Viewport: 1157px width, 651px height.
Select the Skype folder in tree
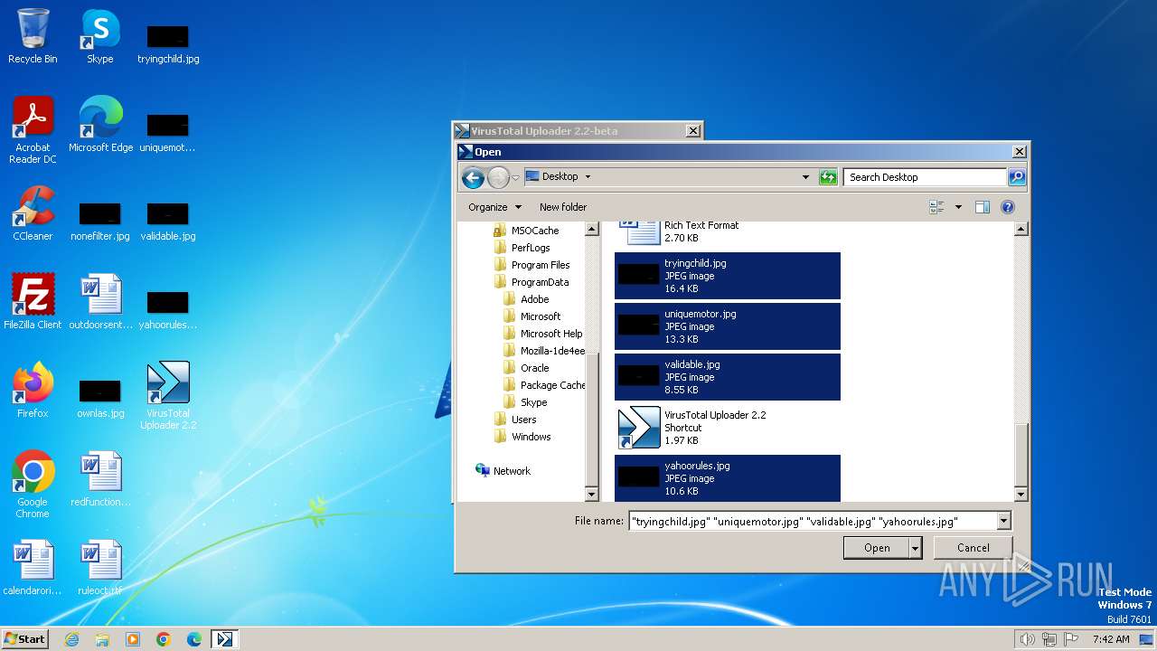(525, 402)
